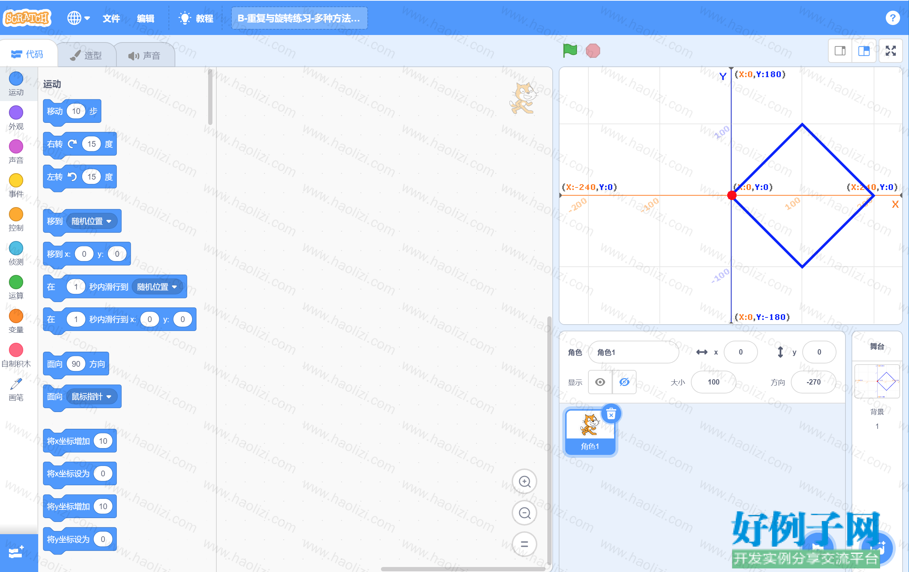909x572 pixels.
Task: Click the counterclockwise arrow in 左转 block
Action: click(x=72, y=177)
